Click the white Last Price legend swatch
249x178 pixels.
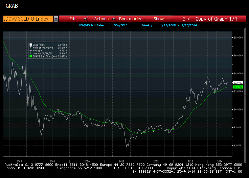[x=31, y=45]
